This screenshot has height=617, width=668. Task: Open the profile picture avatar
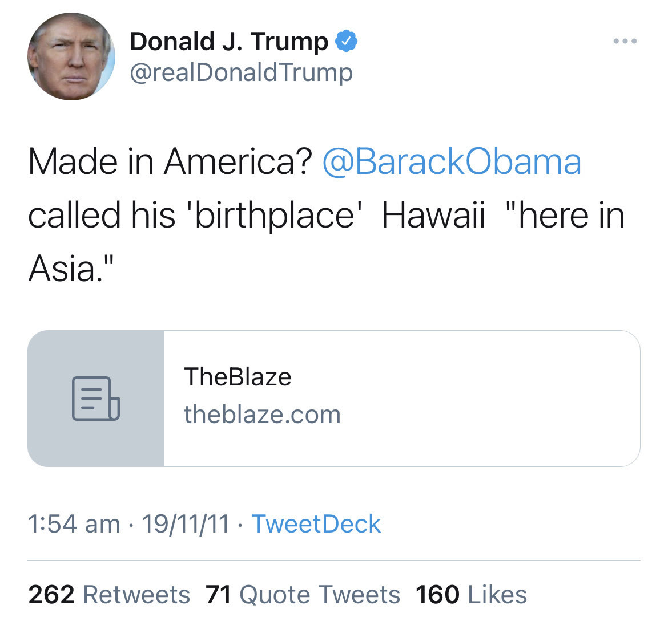[x=71, y=57]
